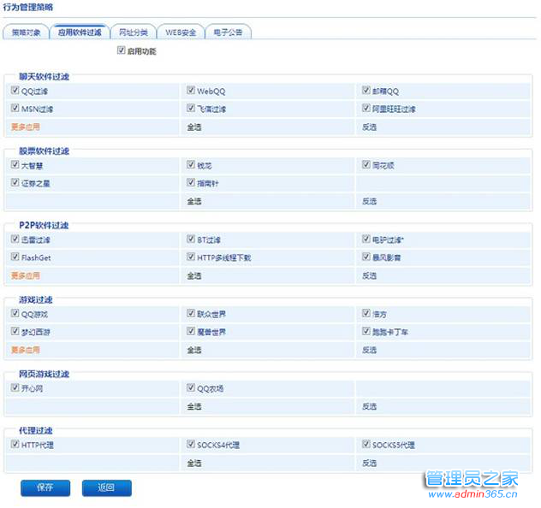Click 全选 in 网页游戏过滤 section
Image resolution: width=541 pixels, height=508 pixels.
tap(194, 407)
